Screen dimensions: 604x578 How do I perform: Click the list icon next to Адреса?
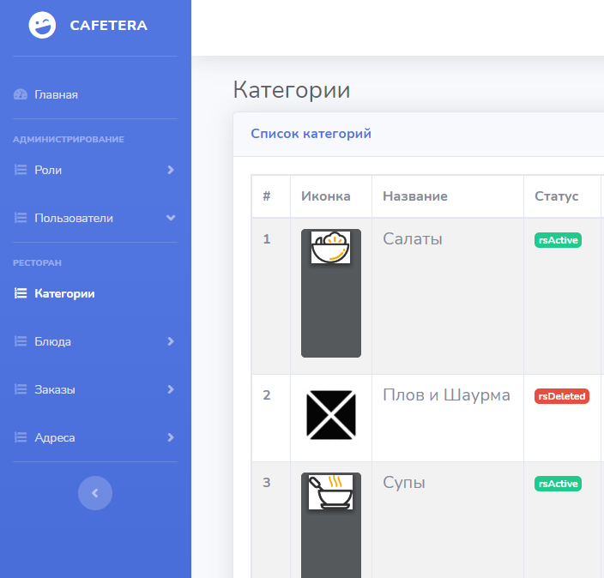tap(21, 437)
